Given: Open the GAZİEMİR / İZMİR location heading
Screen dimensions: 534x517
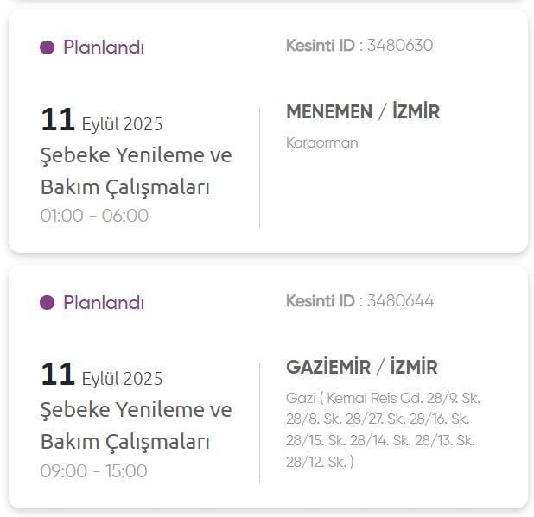Looking at the screenshot, I should point(361,368).
